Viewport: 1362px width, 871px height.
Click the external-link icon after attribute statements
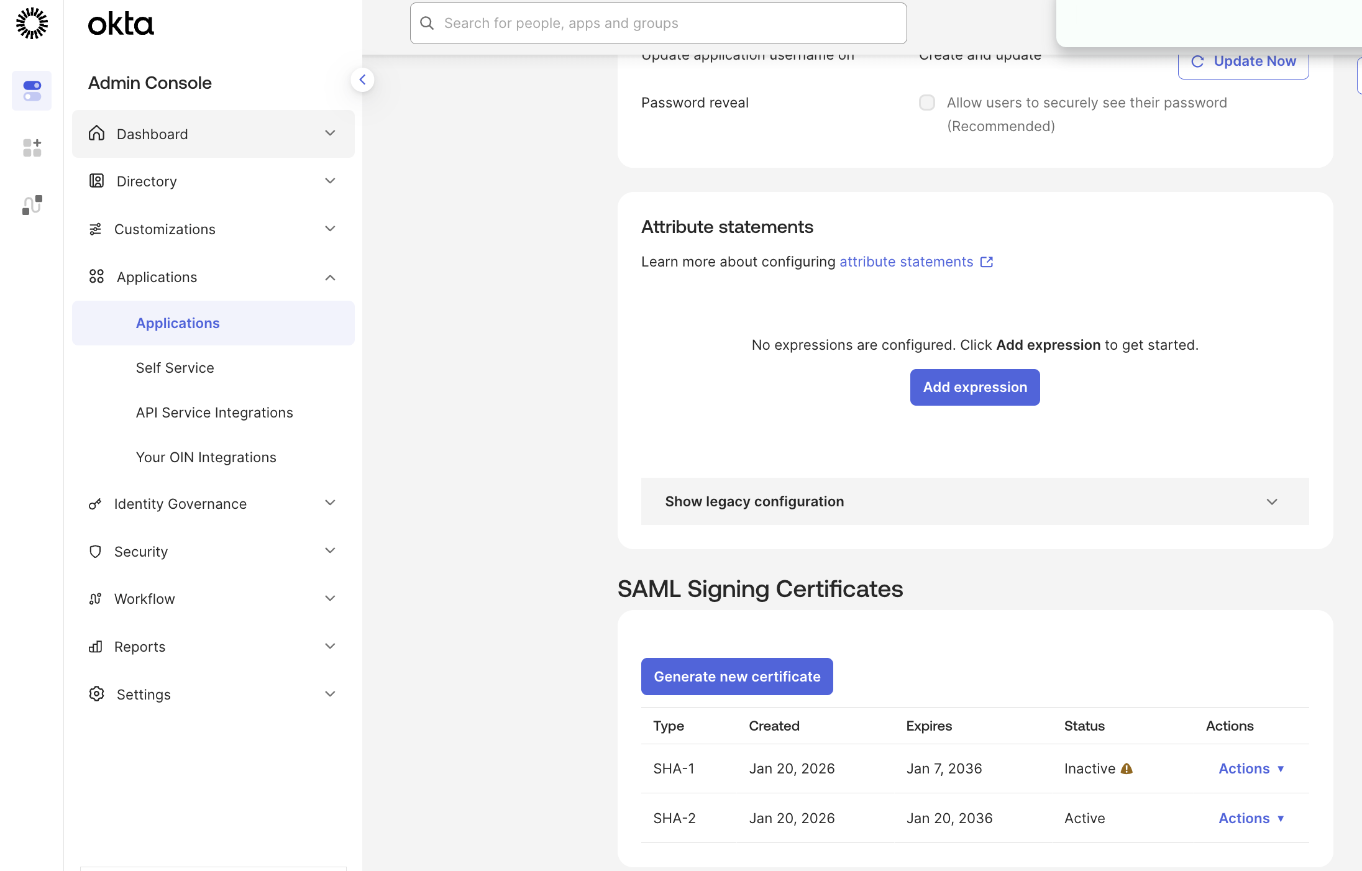(x=987, y=262)
